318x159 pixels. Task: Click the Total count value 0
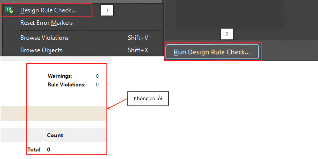49,149
